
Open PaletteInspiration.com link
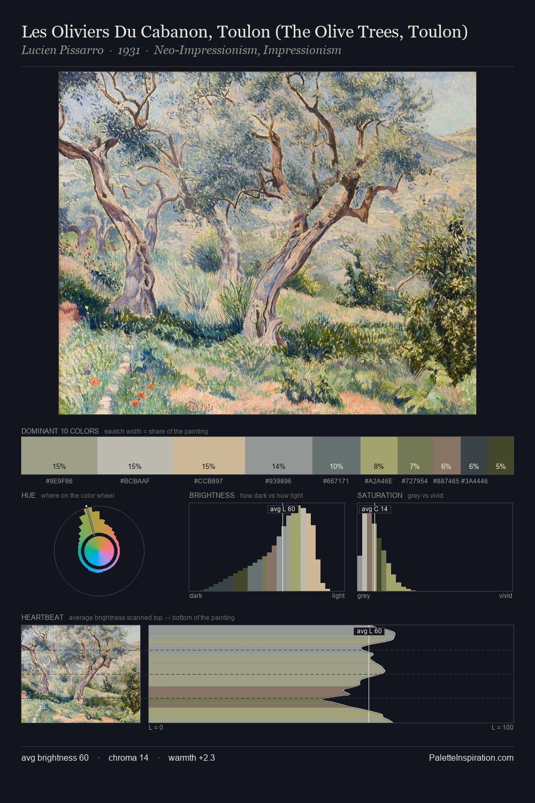[471, 758]
